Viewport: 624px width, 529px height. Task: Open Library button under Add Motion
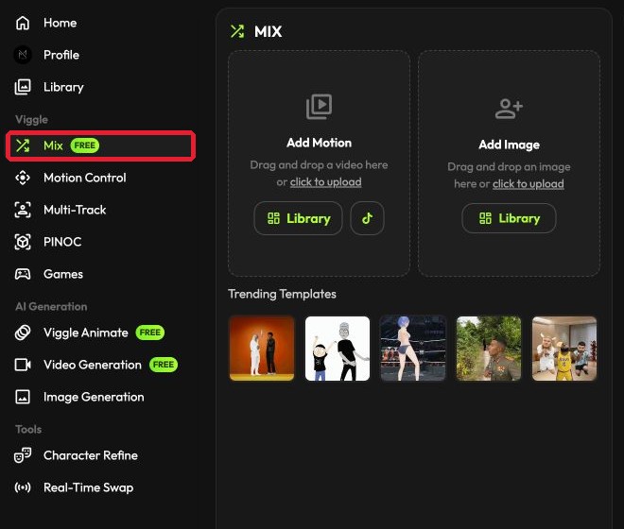[298, 218]
